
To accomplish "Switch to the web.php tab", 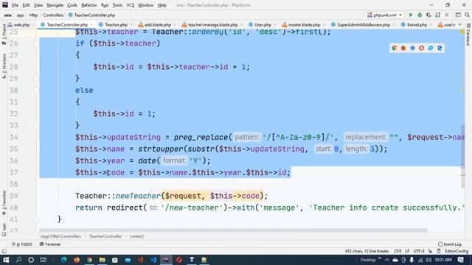I will [x=21, y=24].
